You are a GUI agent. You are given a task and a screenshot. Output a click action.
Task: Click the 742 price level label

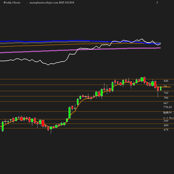[x=166, y=93]
